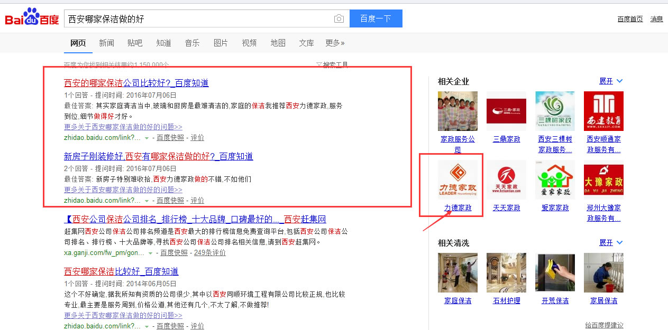This screenshot has width=668, height=330.
Task: Expand URL dropdown arrow of second result
Action: coord(147,201)
